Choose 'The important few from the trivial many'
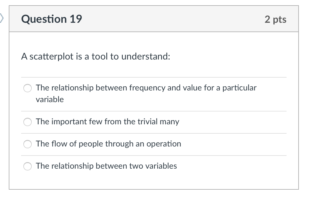Image resolution: width=310 pixels, height=199 pixels. (27, 122)
